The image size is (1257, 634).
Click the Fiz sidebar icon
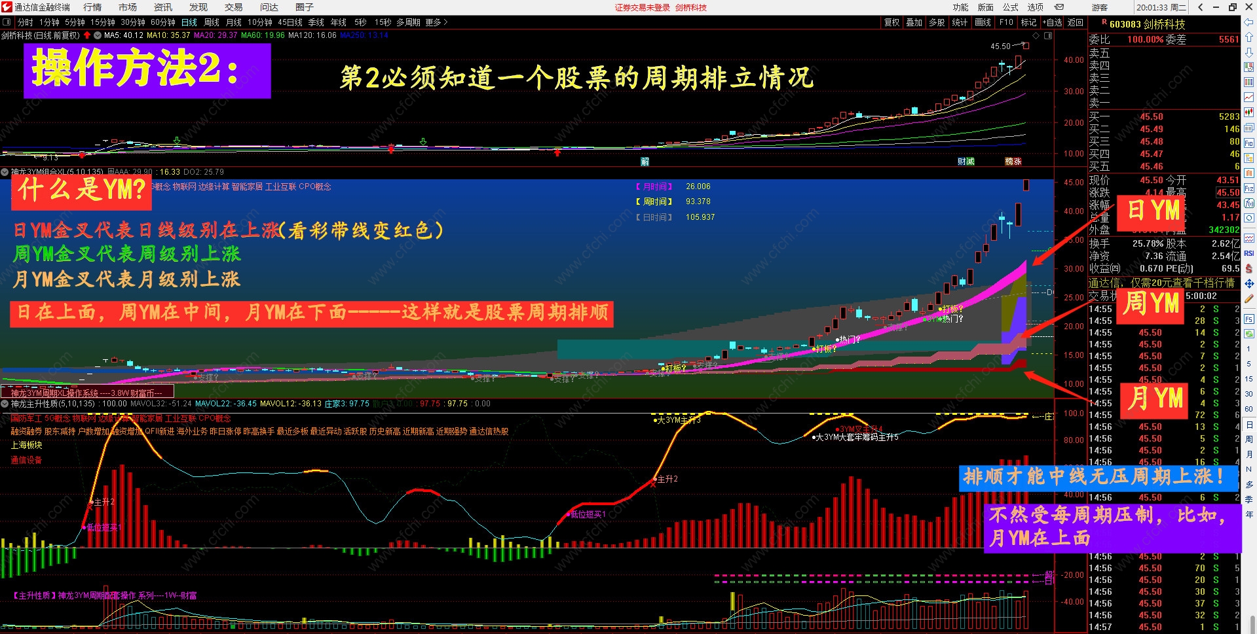[x=1249, y=188]
